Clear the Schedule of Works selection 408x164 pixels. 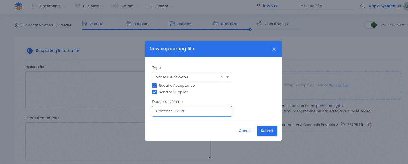(222, 77)
